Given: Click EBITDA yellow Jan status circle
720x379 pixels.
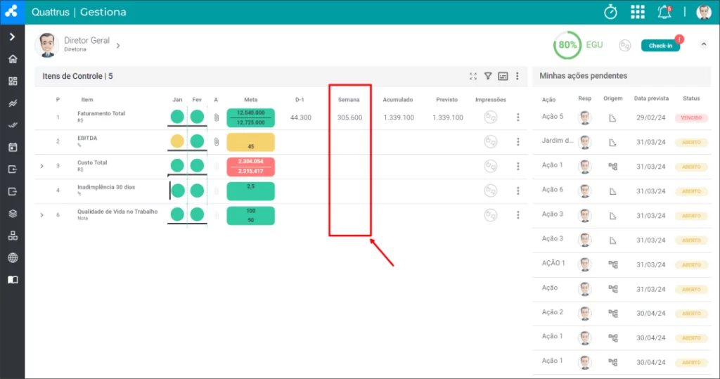Looking at the screenshot, I should tap(177, 141).
